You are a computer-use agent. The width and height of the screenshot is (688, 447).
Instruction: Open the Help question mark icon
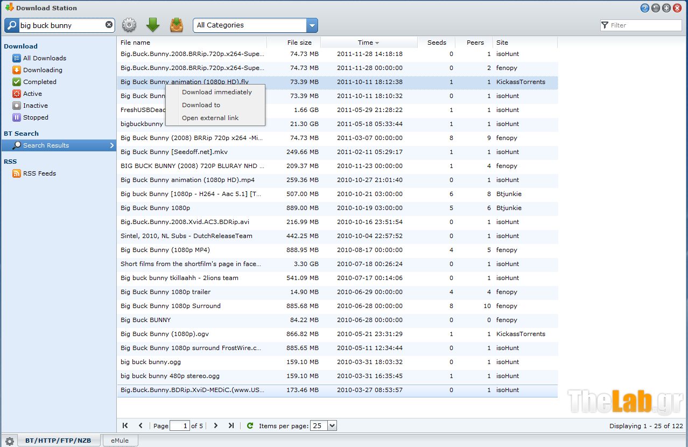pos(645,8)
